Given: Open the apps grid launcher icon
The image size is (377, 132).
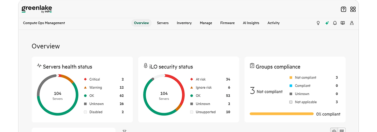Looking at the screenshot, I should [x=353, y=9].
